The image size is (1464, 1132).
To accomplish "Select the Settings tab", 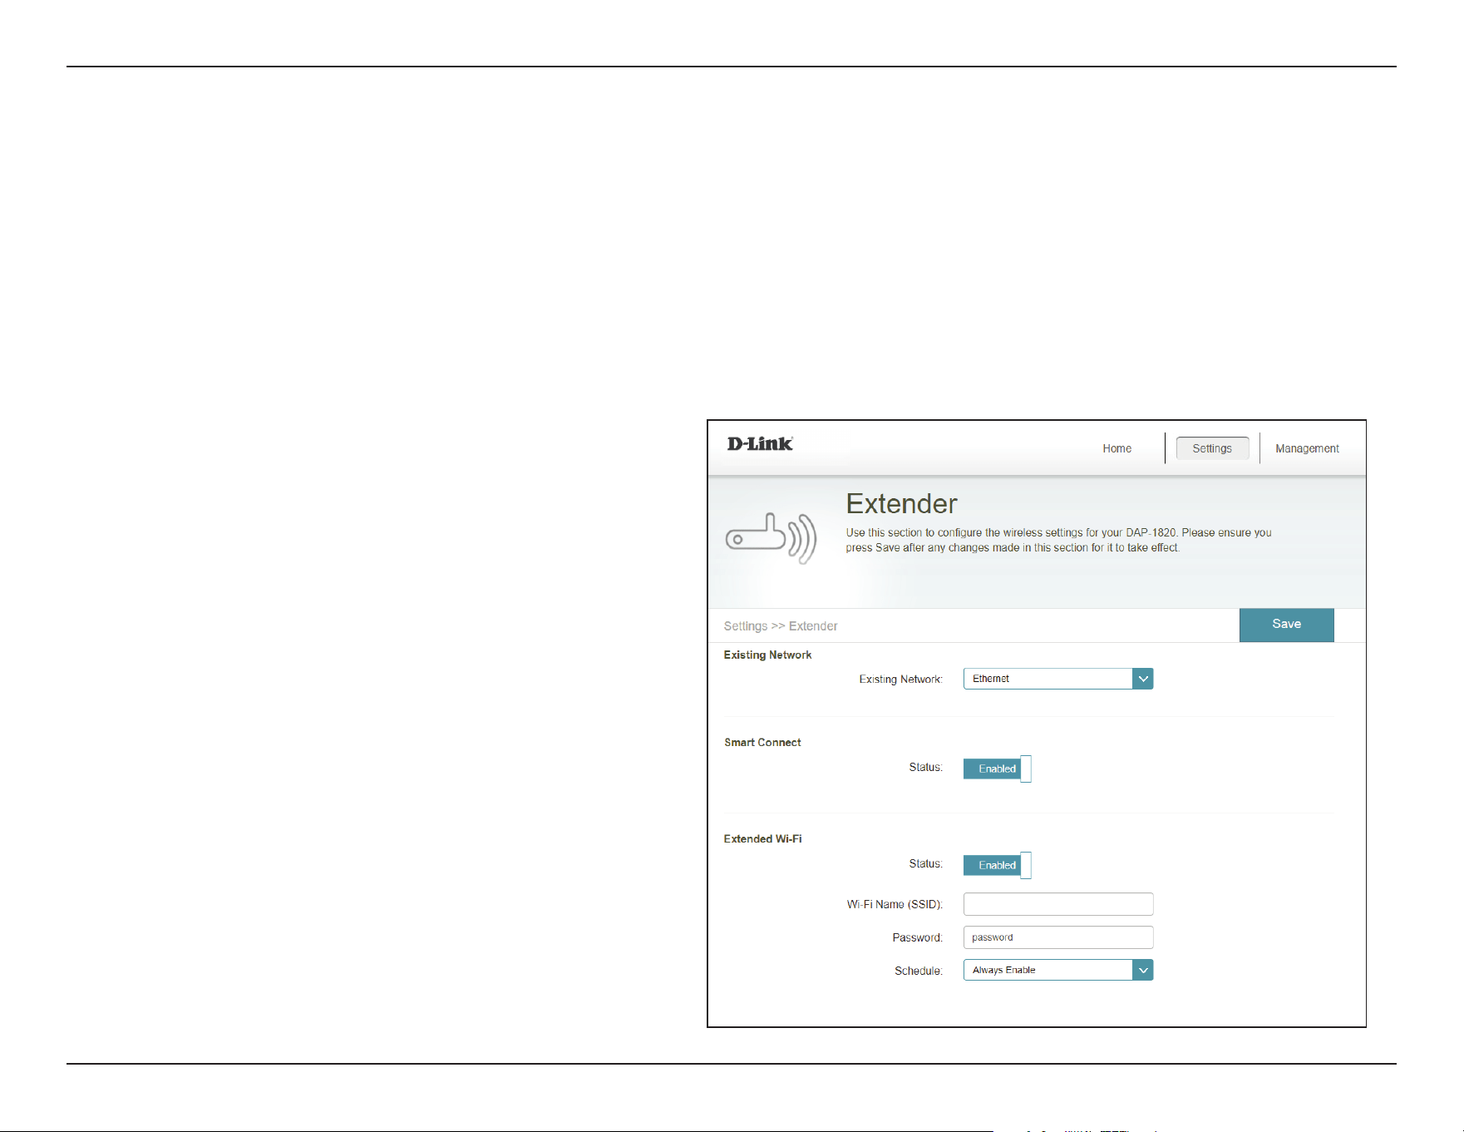I will point(1212,448).
